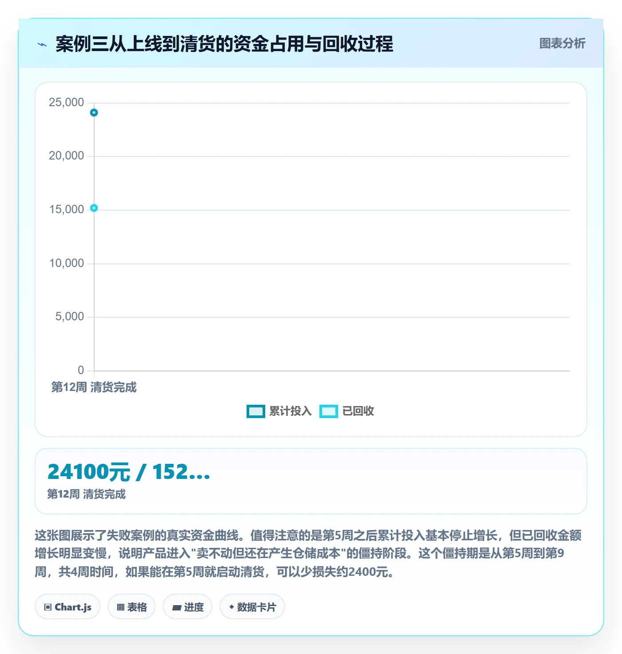Click the 进度 tag
Image resolution: width=622 pixels, height=654 pixels.
[187, 607]
